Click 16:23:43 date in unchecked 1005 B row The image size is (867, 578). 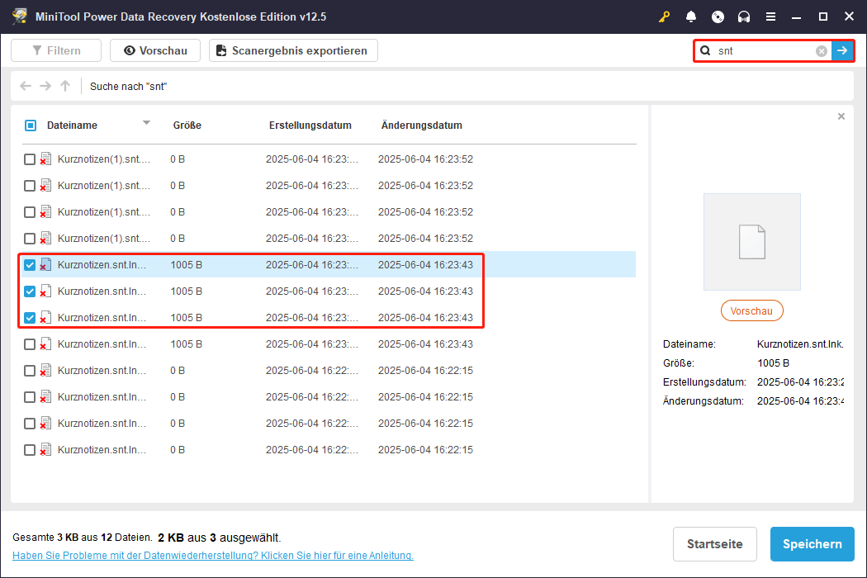(426, 344)
